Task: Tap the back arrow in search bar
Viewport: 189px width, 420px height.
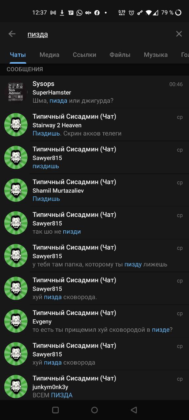Action: point(12,34)
